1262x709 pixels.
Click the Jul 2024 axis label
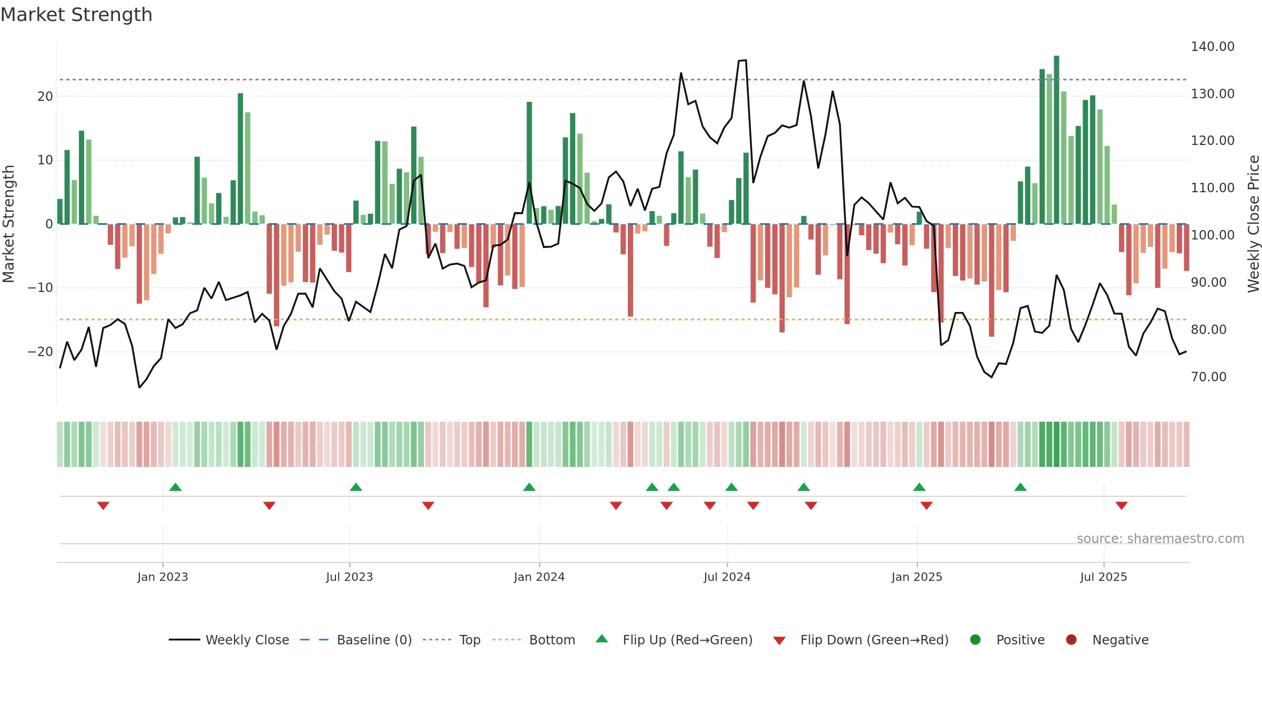(727, 577)
